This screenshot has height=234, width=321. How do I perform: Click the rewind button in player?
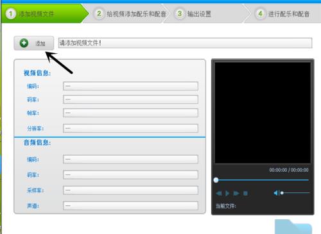[x=219, y=194]
